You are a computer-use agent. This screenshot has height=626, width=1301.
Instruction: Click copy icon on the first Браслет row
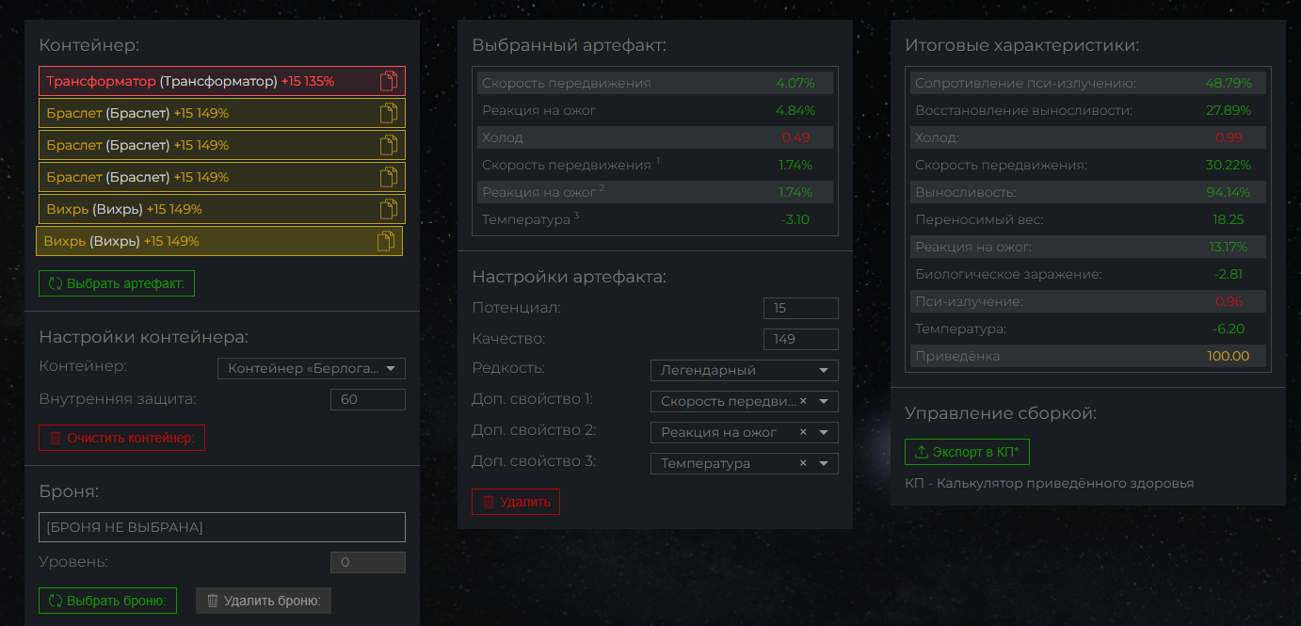(x=389, y=114)
